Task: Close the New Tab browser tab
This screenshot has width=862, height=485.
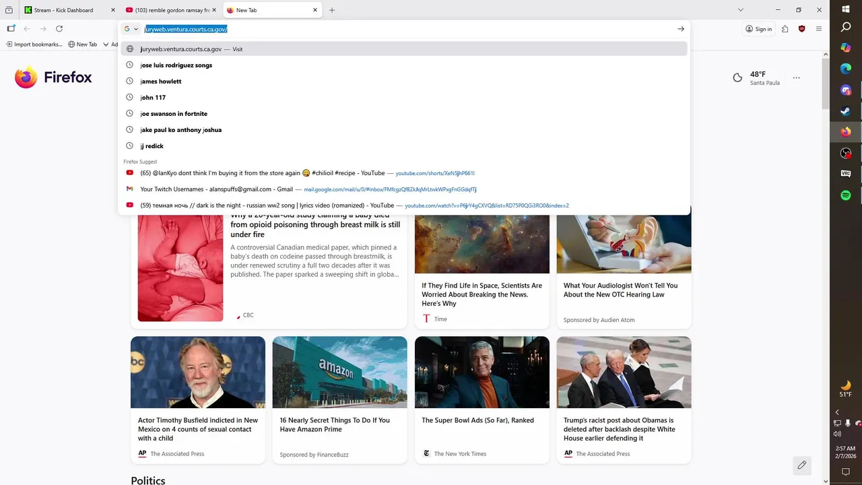Action: tap(315, 10)
